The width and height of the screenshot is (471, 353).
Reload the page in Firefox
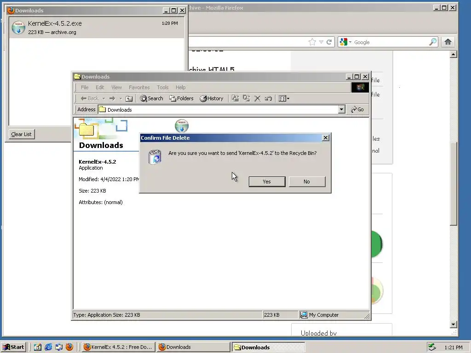329,42
